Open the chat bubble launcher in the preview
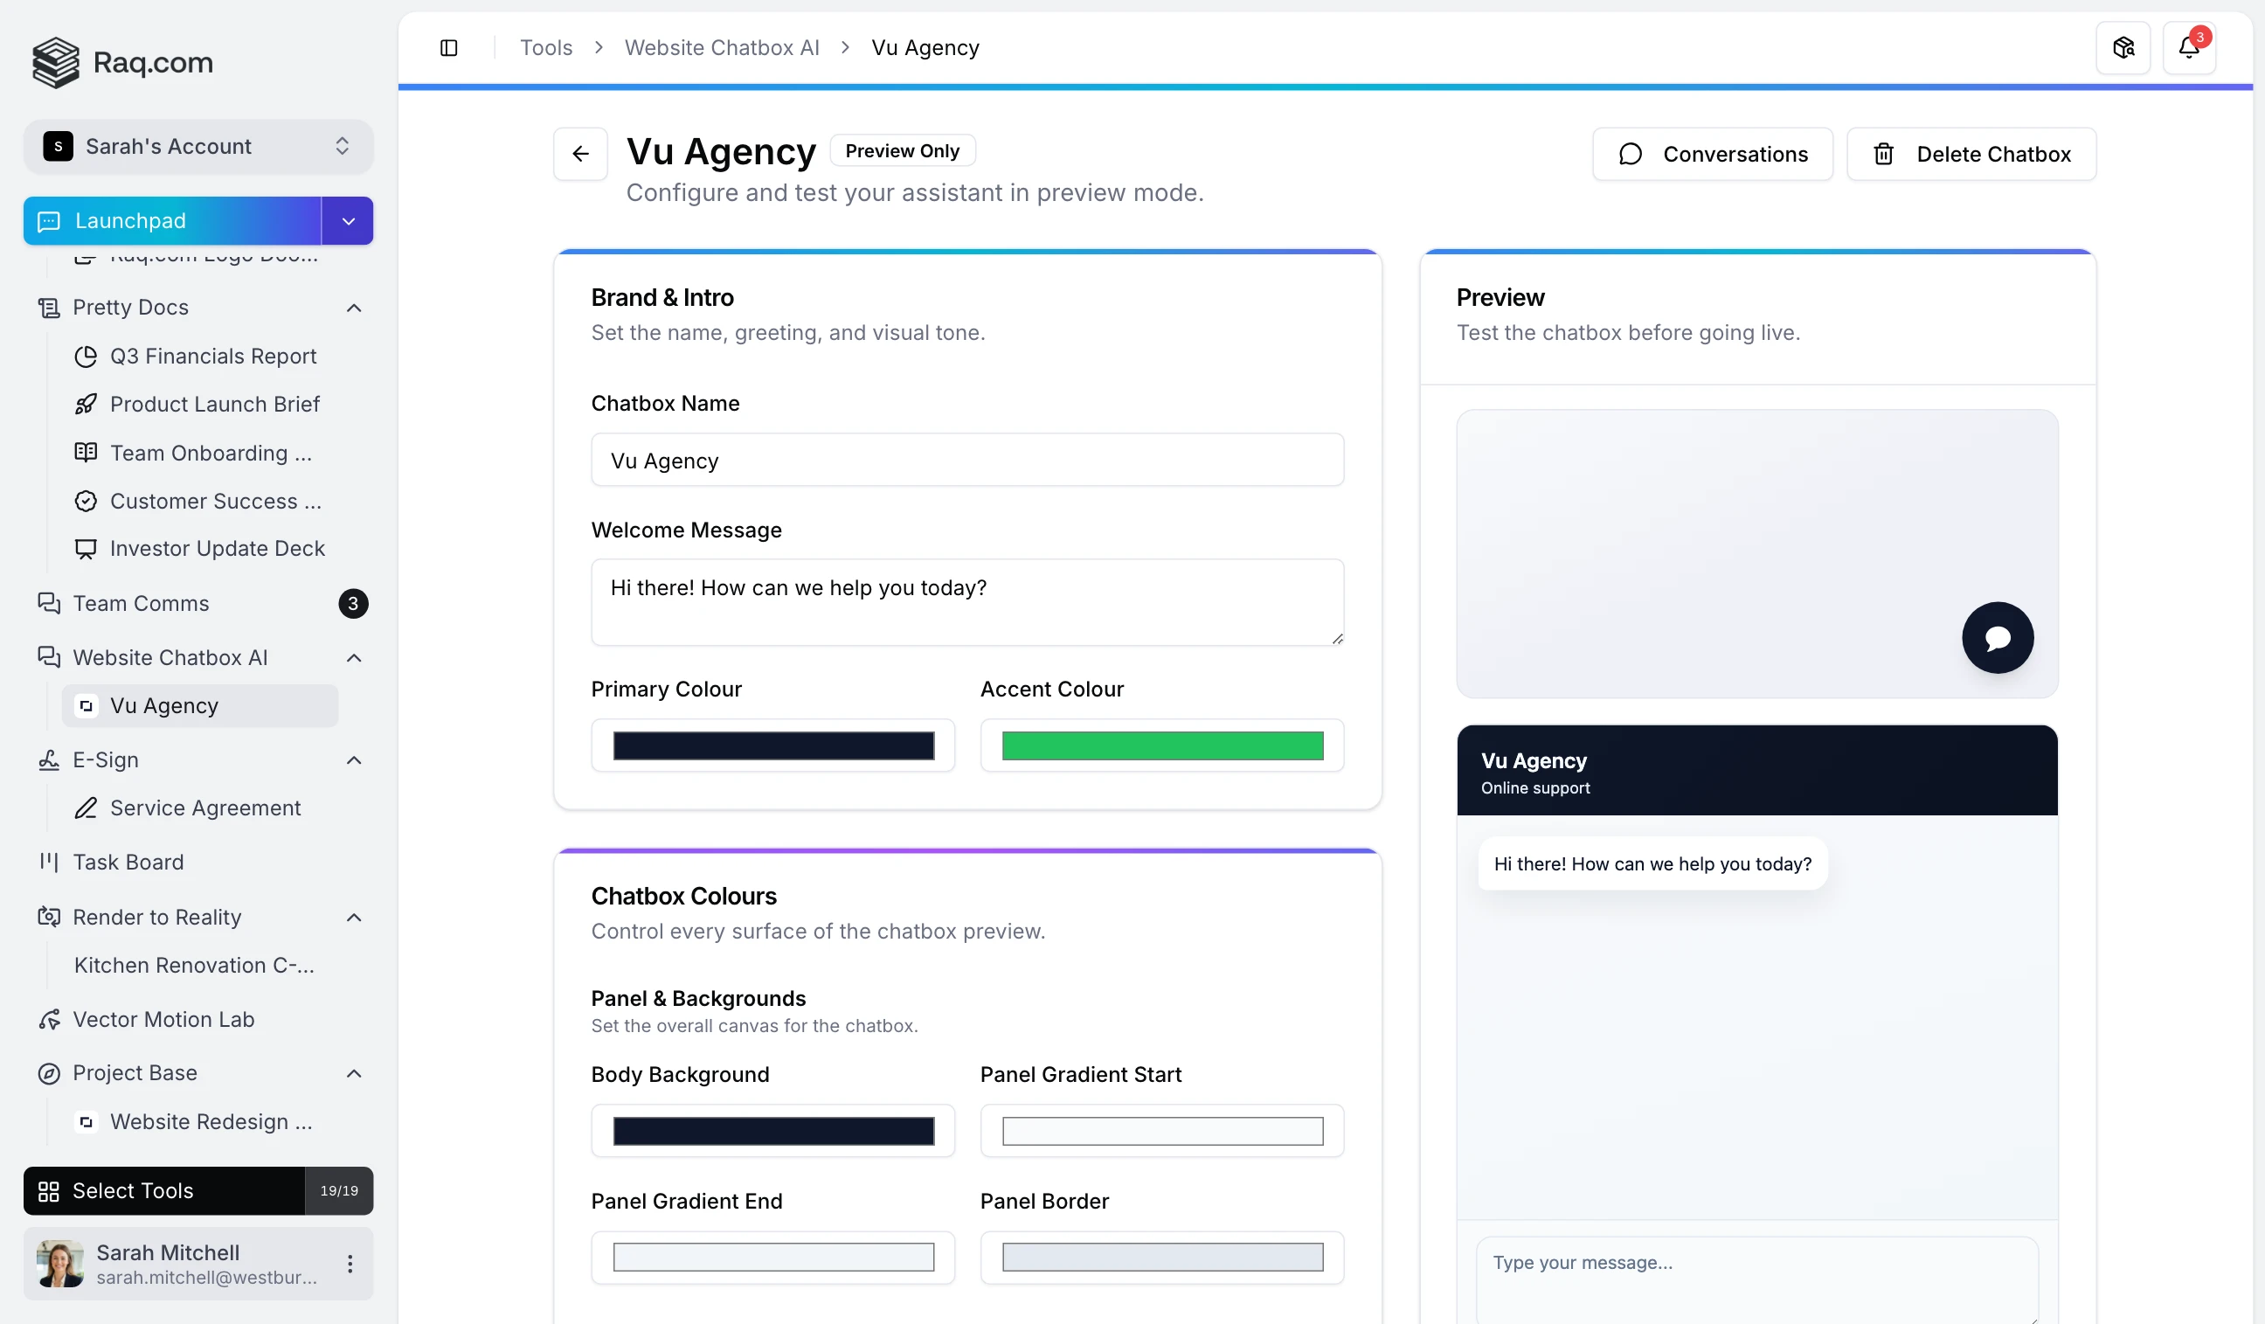2265x1324 pixels. (1997, 637)
